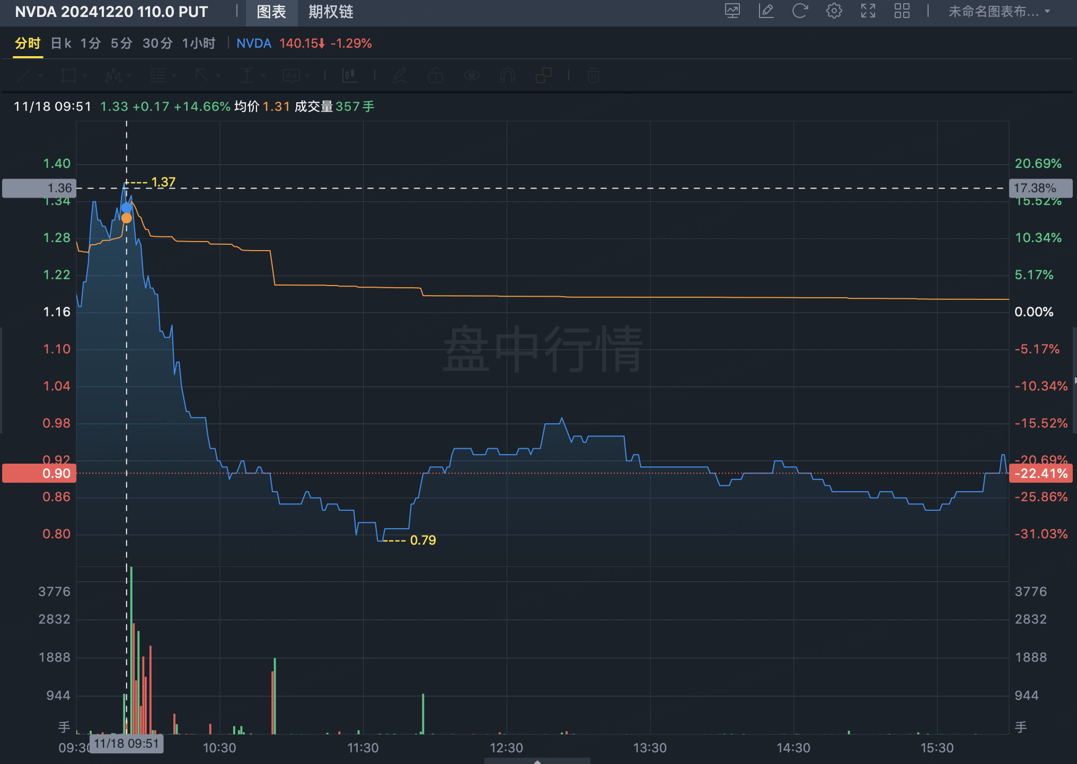Select the 图表 tab
Viewport: 1077px width, 764px height.
tap(271, 12)
